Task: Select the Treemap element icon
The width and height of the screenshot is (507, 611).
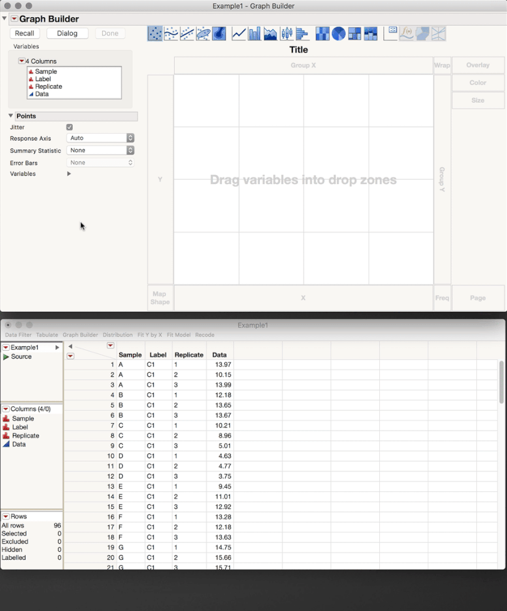Action: pyautogui.click(x=354, y=34)
